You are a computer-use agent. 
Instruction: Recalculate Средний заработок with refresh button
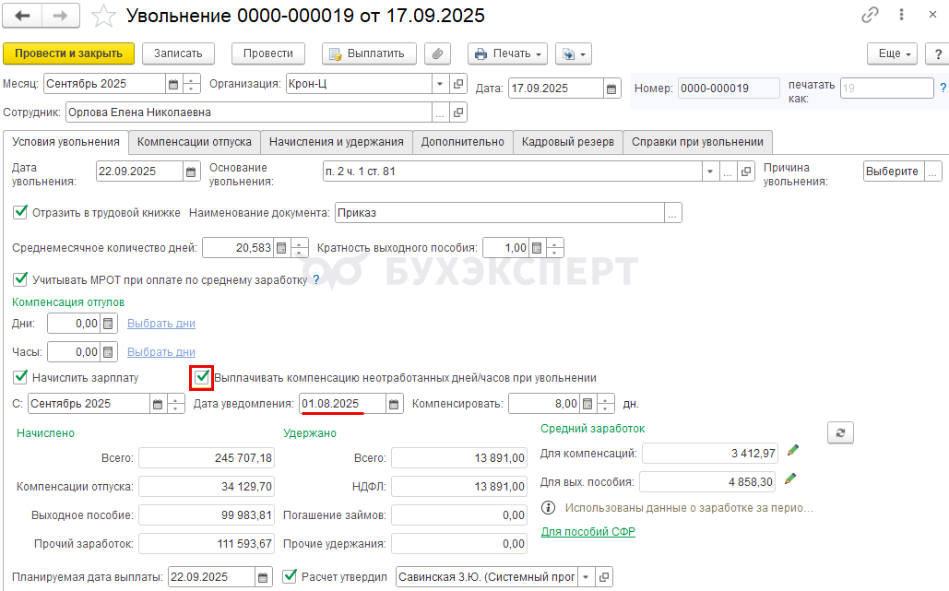click(841, 433)
